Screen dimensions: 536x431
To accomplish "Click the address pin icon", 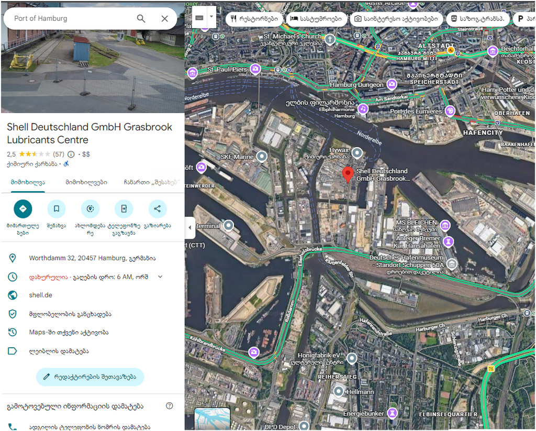I will tap(13, 258).
